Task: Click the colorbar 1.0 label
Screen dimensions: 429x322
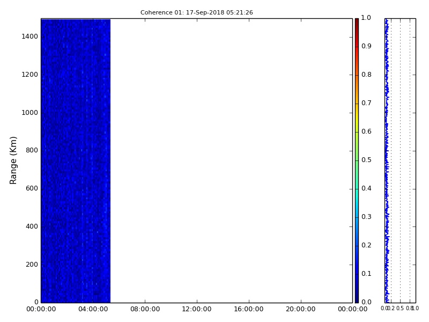Action: 366,18
